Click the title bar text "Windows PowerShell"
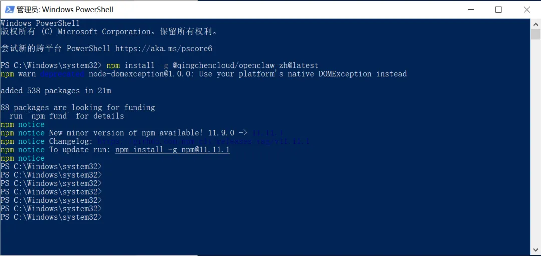The height and width of the screenshot is (256, 541). (77, 10)
